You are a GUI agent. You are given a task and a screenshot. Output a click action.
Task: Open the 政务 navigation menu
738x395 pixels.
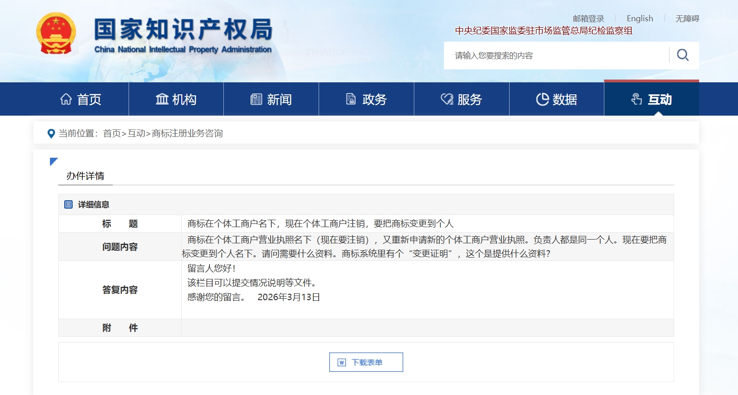(x=366, y=99)
